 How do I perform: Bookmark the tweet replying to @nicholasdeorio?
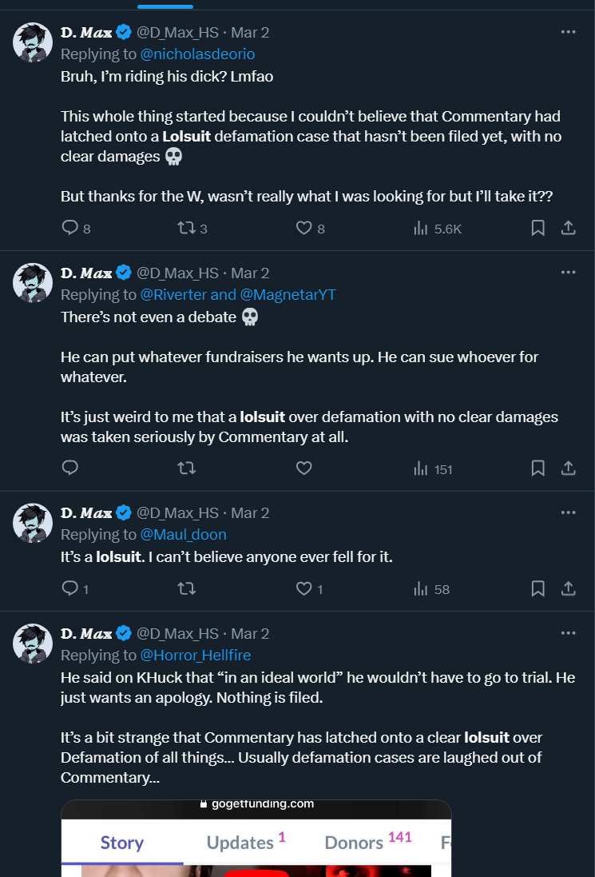click(538, 228)
